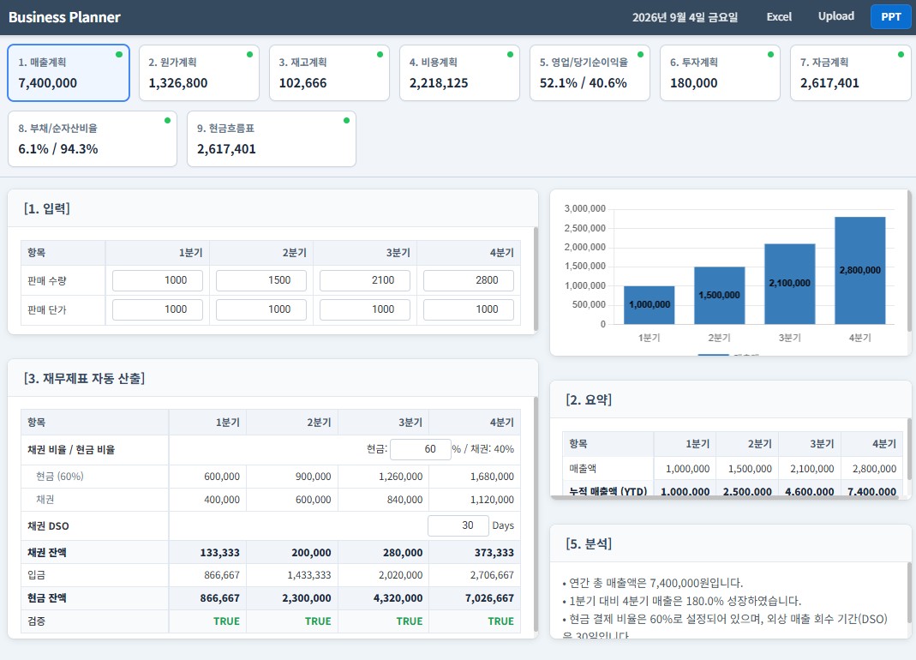Open the 7. 자금계획 card
Viewport: 916px width, 660px height.
[x=850, y=73]
